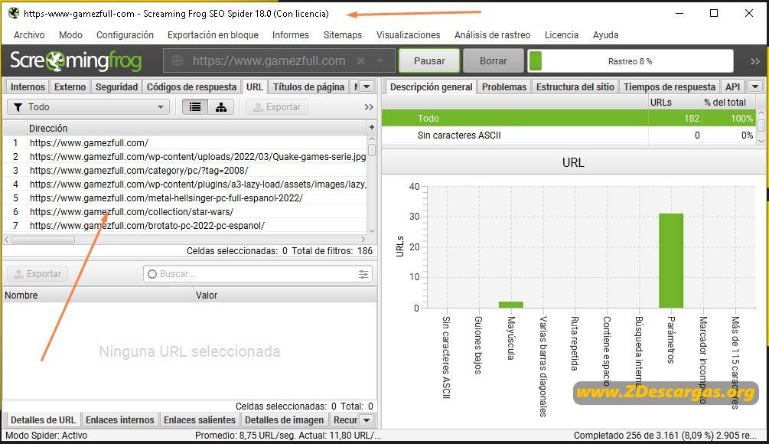This screenshot has width=769, height=444.
Task: Open Exportación en bloque menu
Action: click(213, 35)
